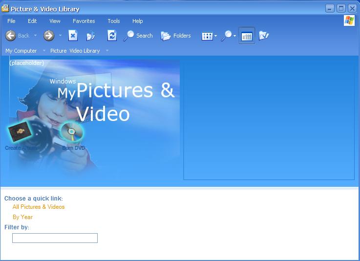Click the zoom magnifier toolbar icon
Screen dimensions: 360x261
[226, 36]
